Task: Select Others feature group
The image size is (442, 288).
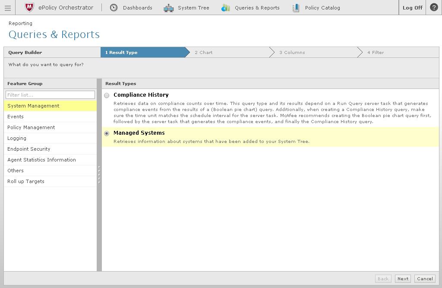Action: 50,171
